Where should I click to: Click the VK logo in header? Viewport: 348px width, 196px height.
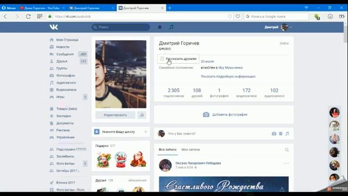point(54,27)
